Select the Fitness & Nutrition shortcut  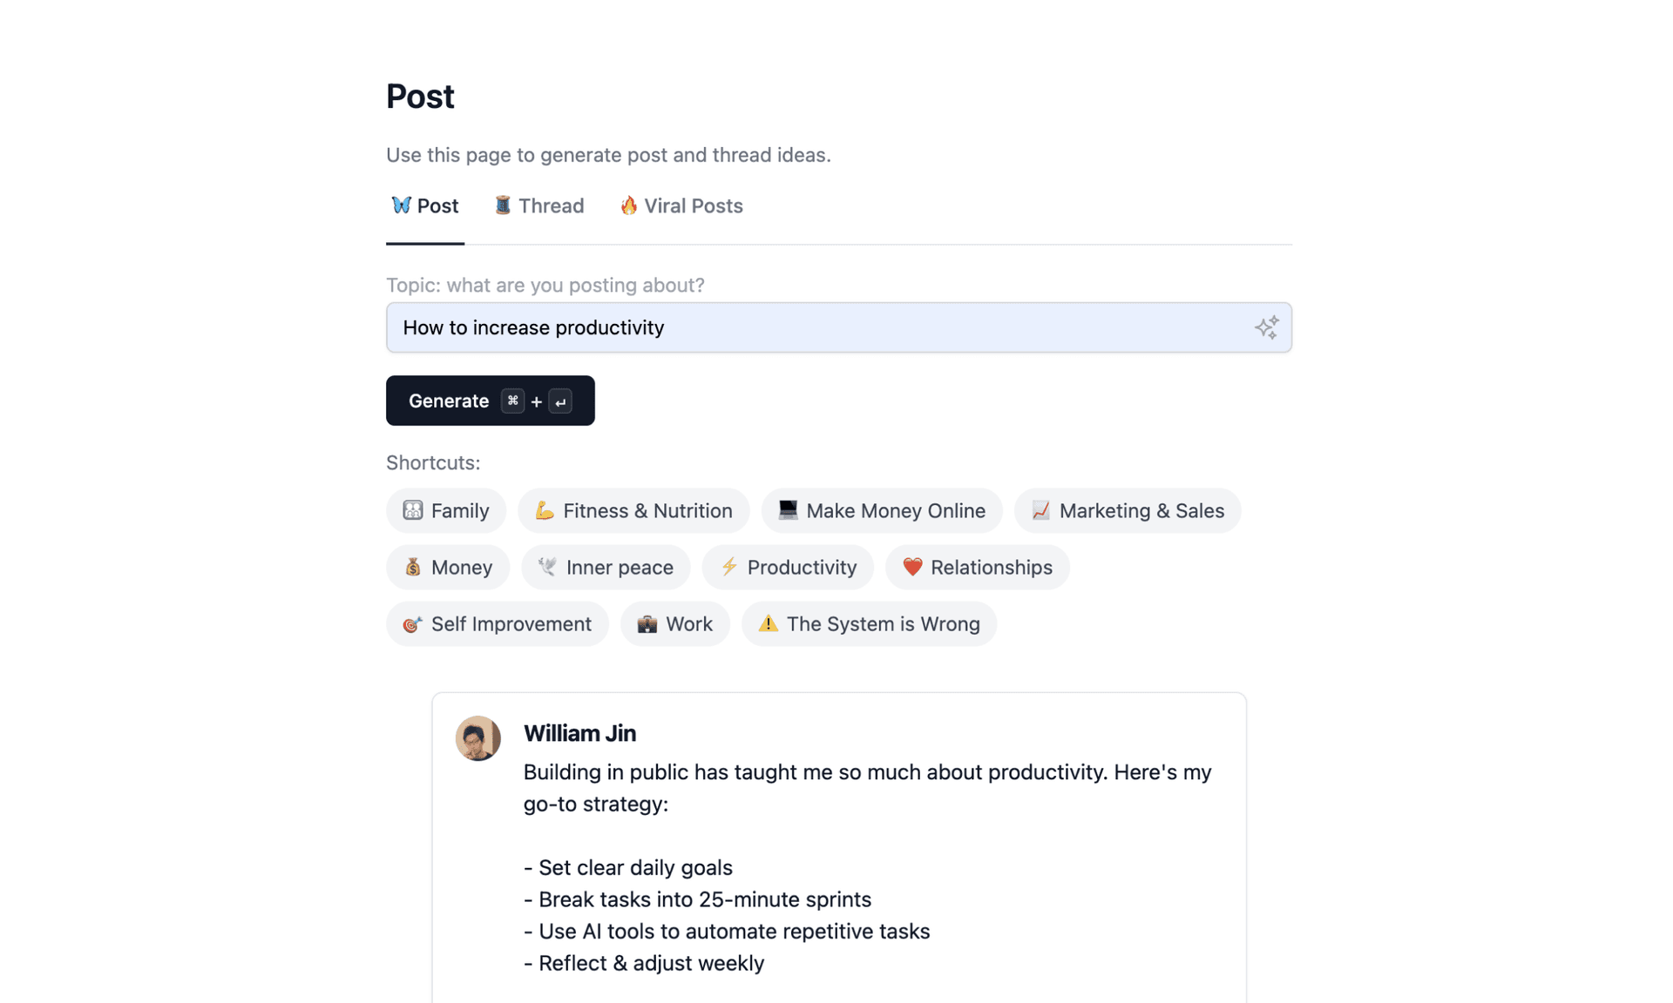coord(633,511)
